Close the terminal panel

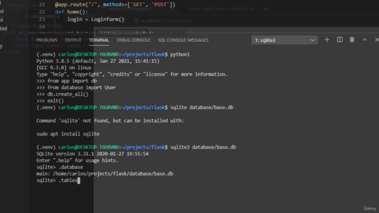[x=377, y=40]
